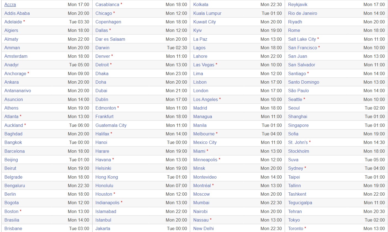
Task: Open the Los Angeles link
Action: tap(205, 99)
